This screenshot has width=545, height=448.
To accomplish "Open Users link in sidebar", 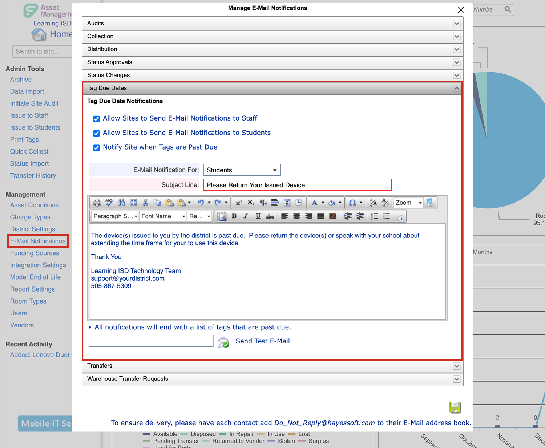I will coord(19,313).
